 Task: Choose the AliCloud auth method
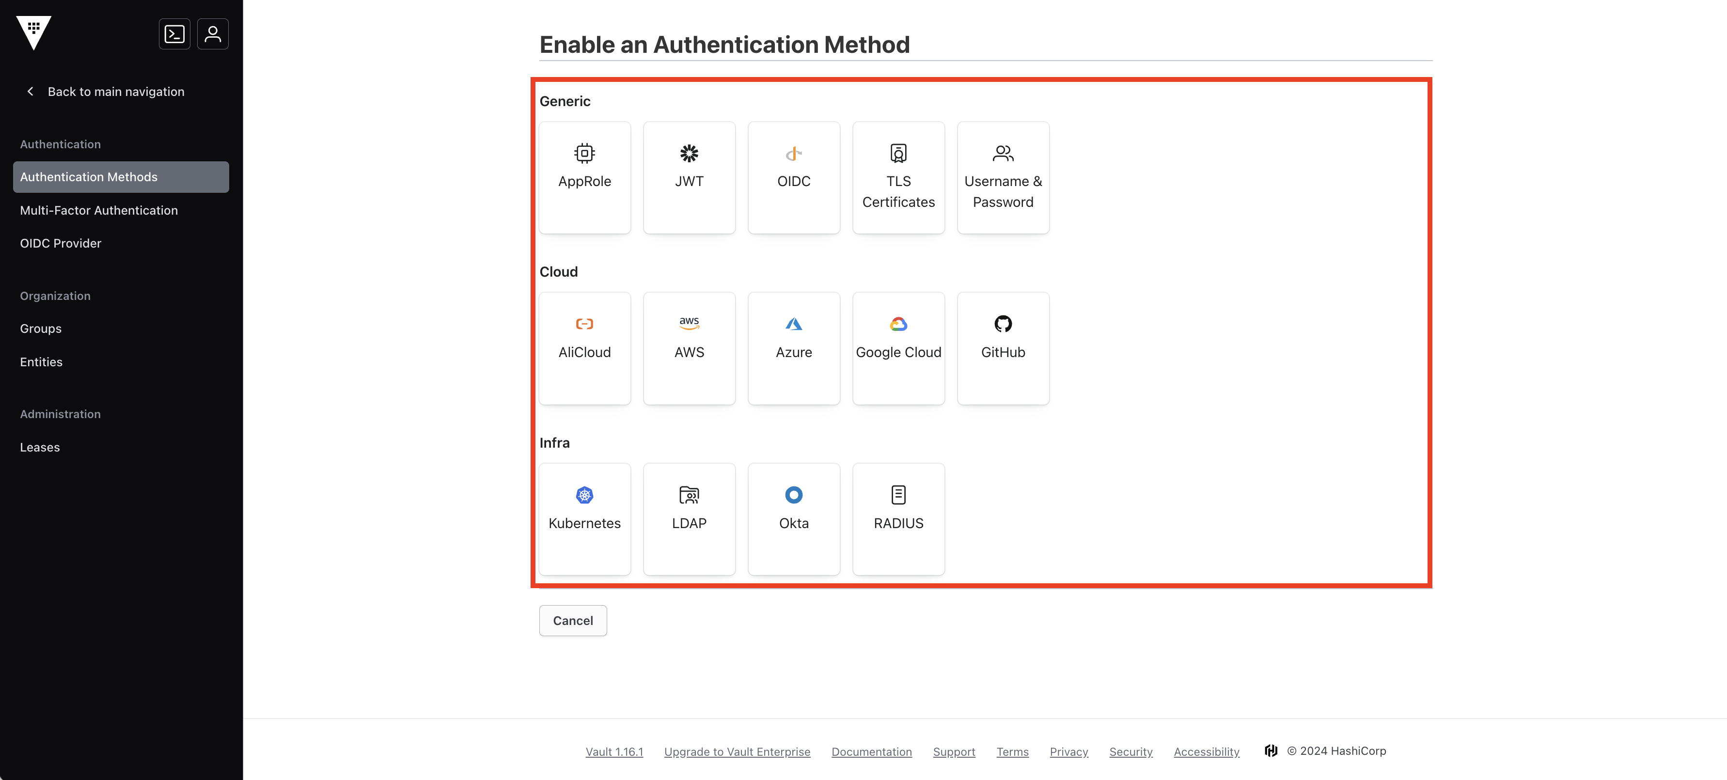click(584, 348)
